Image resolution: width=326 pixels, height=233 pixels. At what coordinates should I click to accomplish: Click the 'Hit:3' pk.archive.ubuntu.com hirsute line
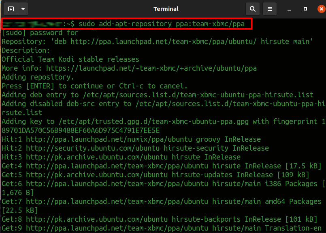121,157
